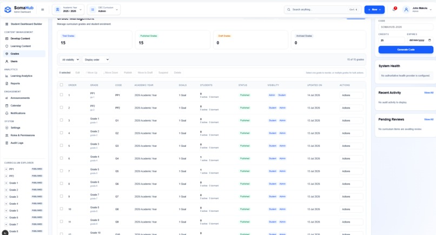
Task: Open the Display order dropdown
Action: click(96, 60)
